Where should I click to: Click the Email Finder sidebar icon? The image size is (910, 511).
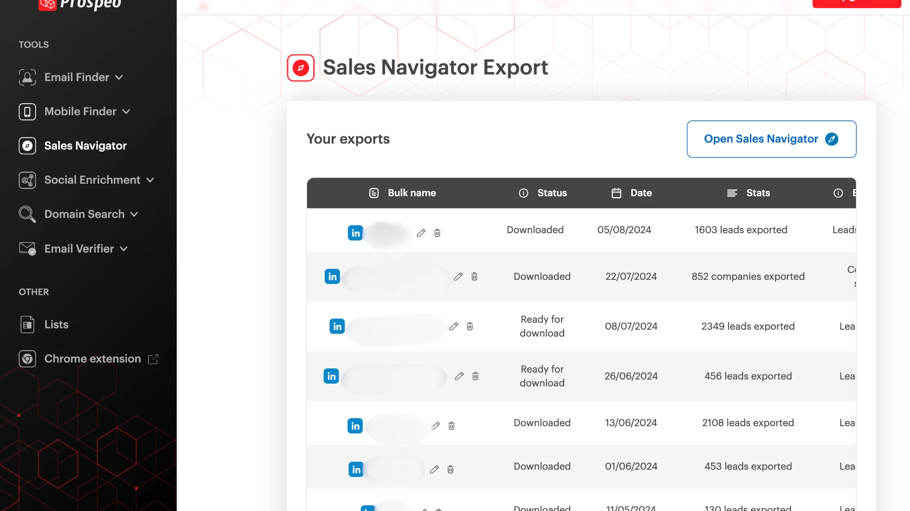[x=27, y=77]
